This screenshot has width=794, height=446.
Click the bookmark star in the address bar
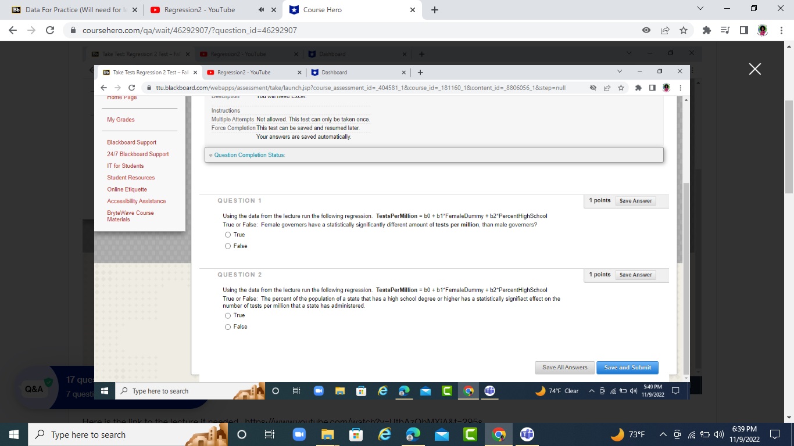click(x=684, y=30)
